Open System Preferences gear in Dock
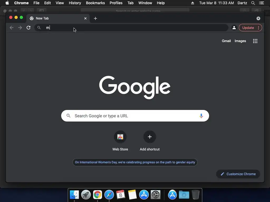 click(x=156, y=195)
